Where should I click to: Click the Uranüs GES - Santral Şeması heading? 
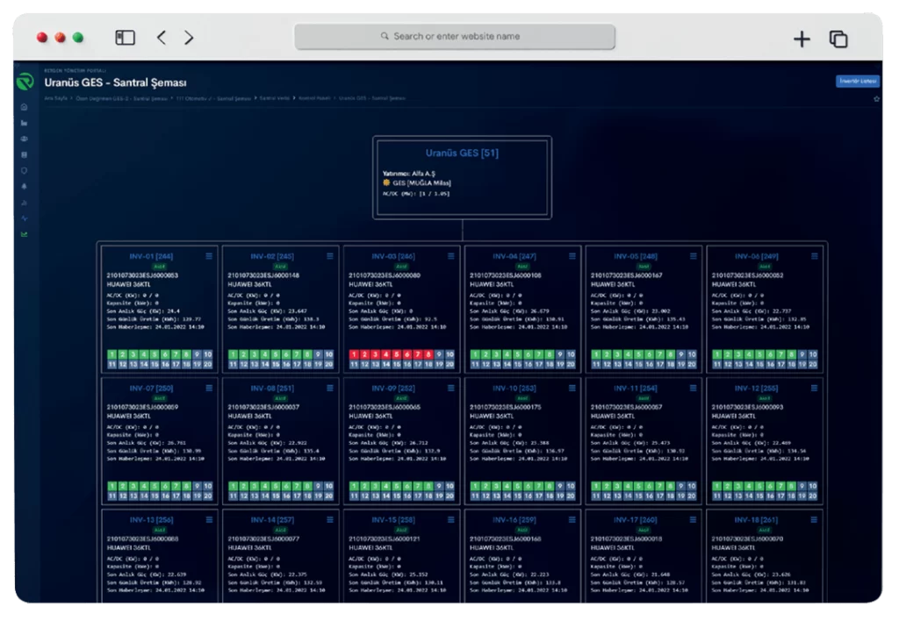click(x=115, y=82)
